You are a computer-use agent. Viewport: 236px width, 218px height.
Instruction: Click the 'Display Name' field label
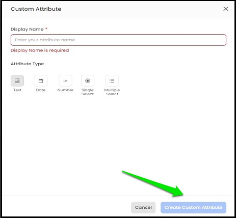click(x=27, y=29)
